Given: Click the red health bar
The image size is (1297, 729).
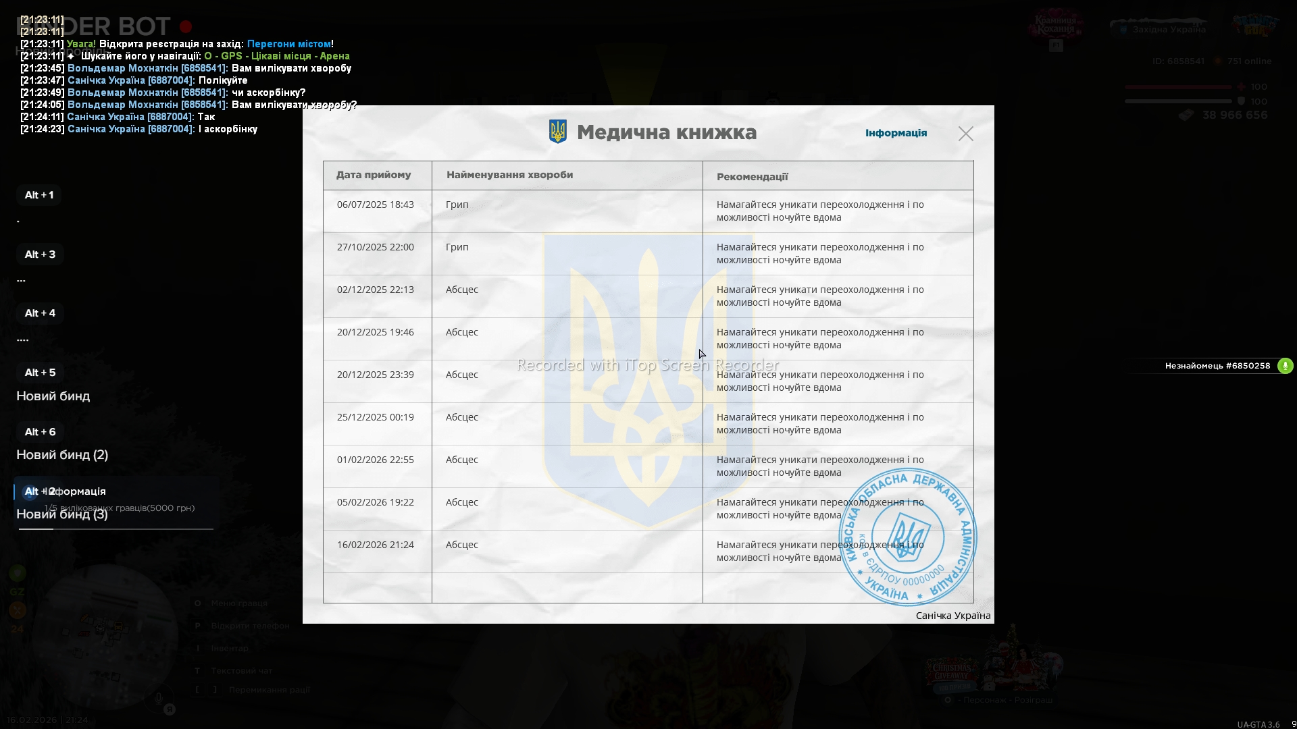Looking at the screenshot, I should click(x=1178, y=87).
